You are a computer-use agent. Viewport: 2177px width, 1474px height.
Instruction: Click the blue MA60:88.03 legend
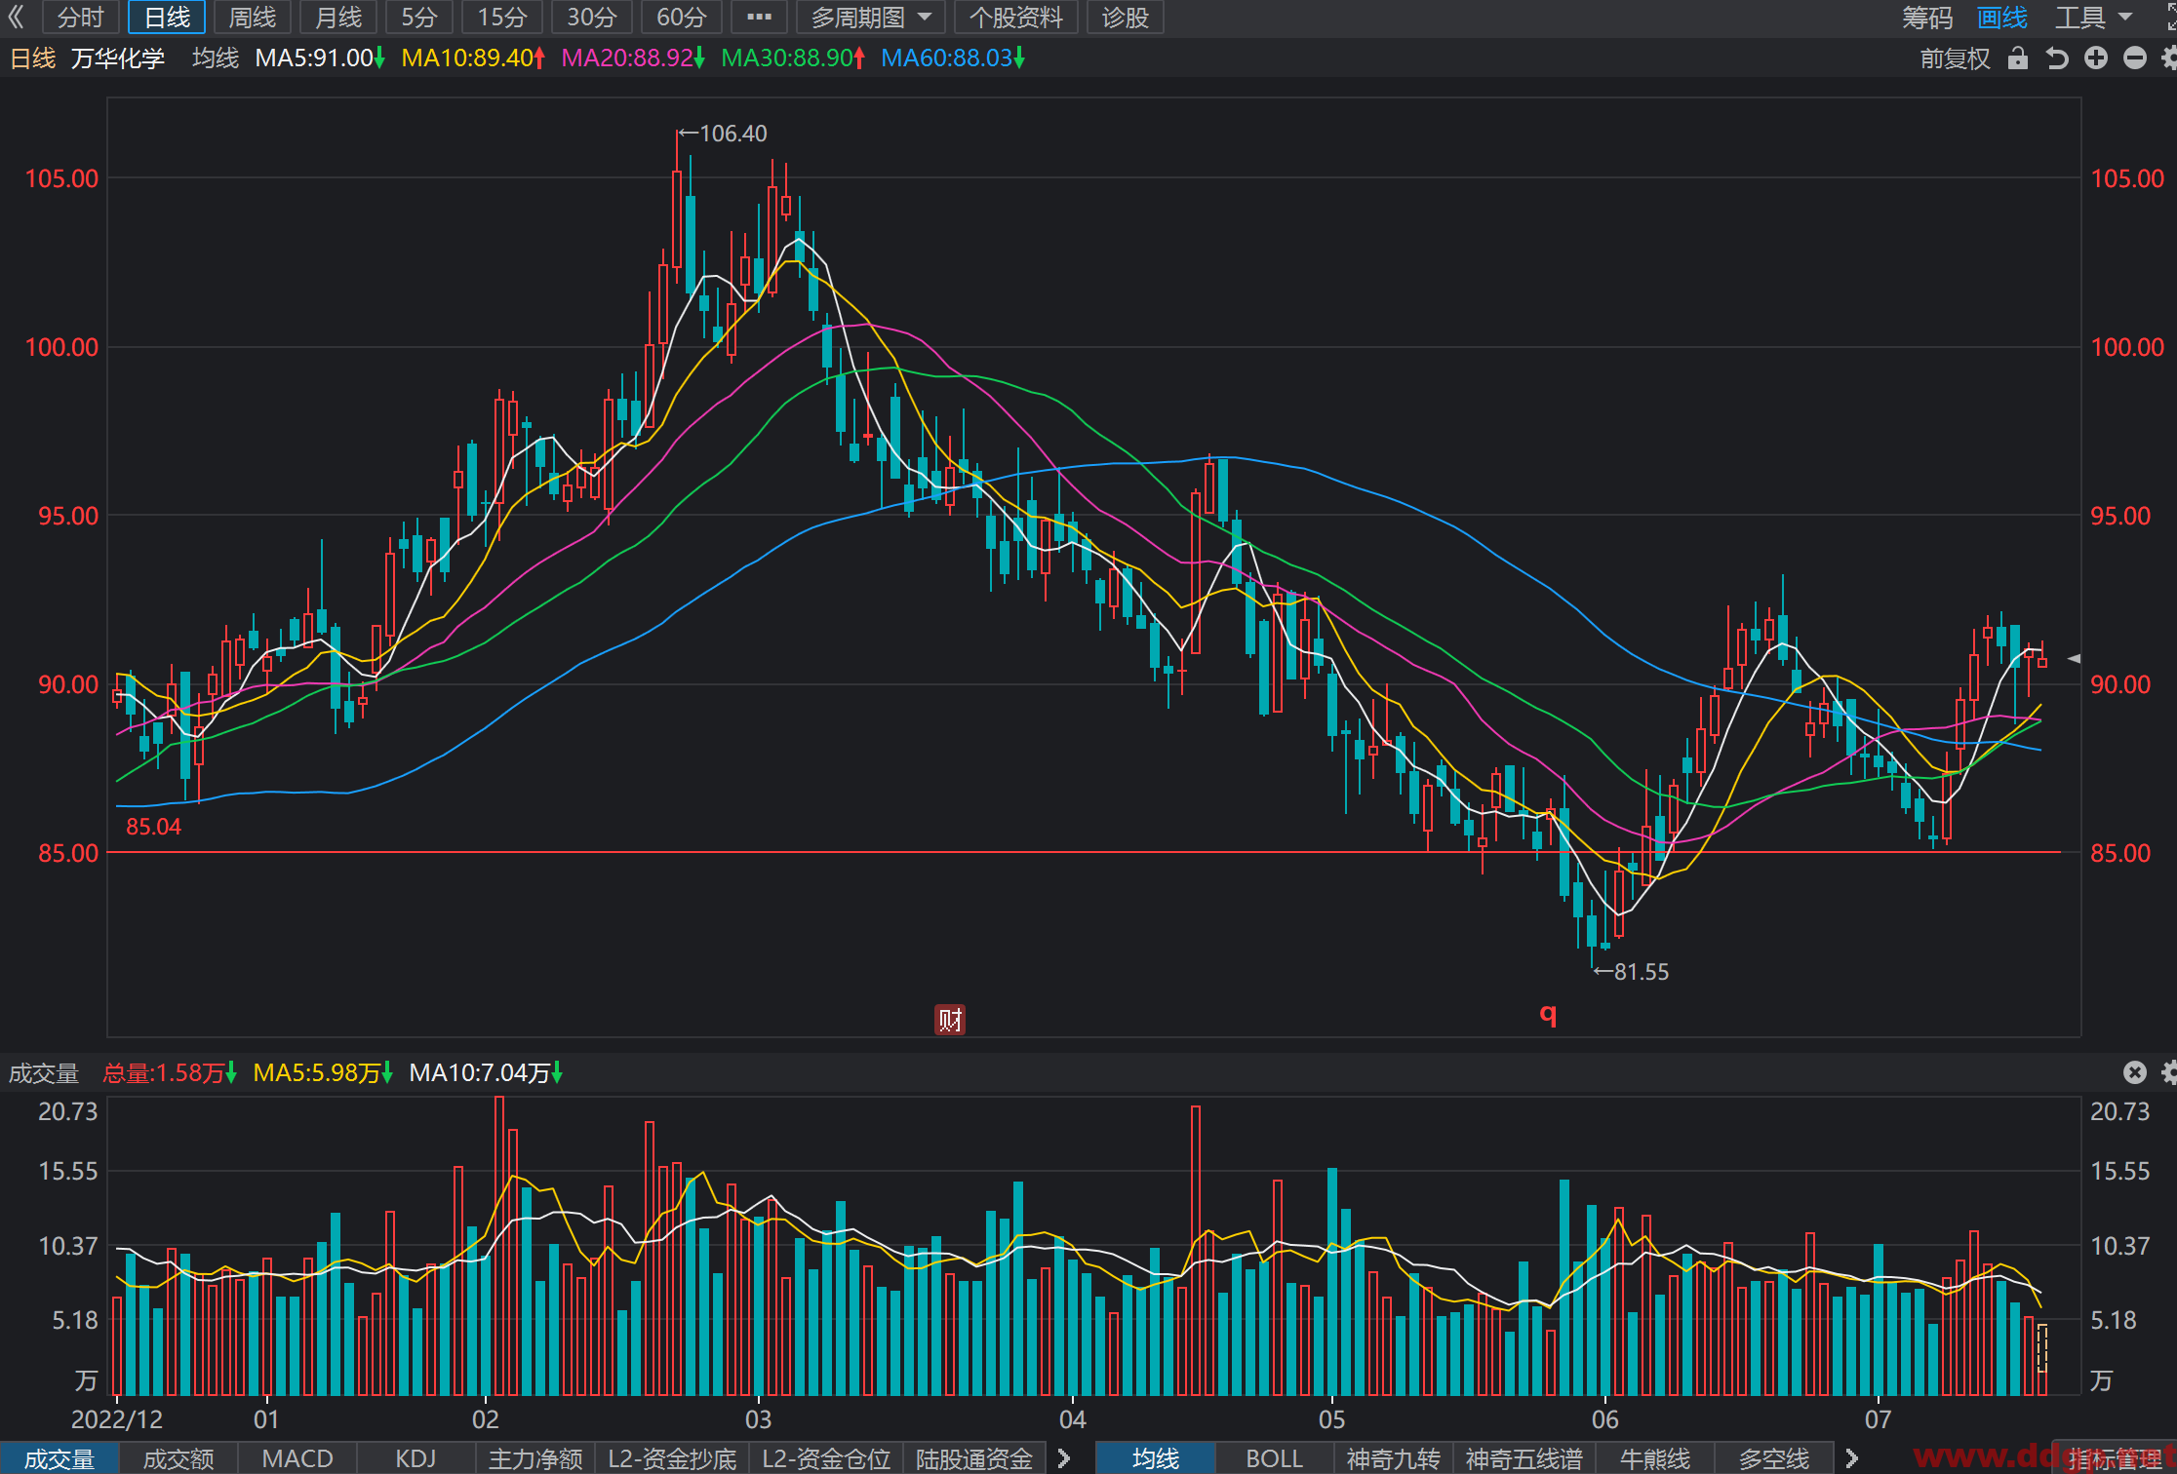[x=953, y=58]
